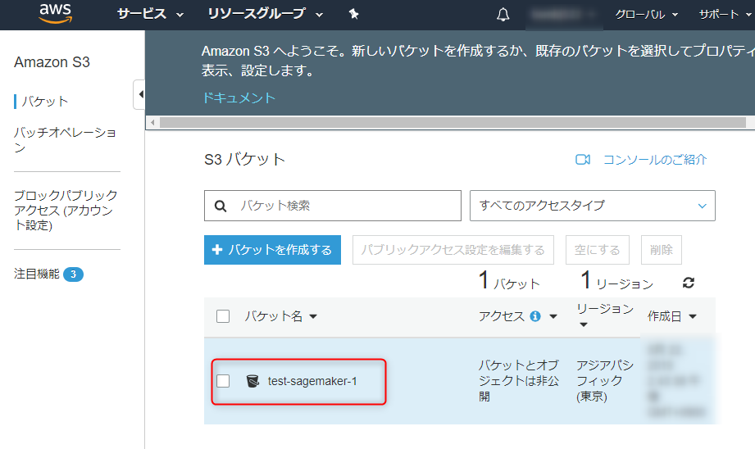This screenshot has width=755, height=449.
Task: Select the test-sagemaker-1 checkbox
Action: (223, 381)
